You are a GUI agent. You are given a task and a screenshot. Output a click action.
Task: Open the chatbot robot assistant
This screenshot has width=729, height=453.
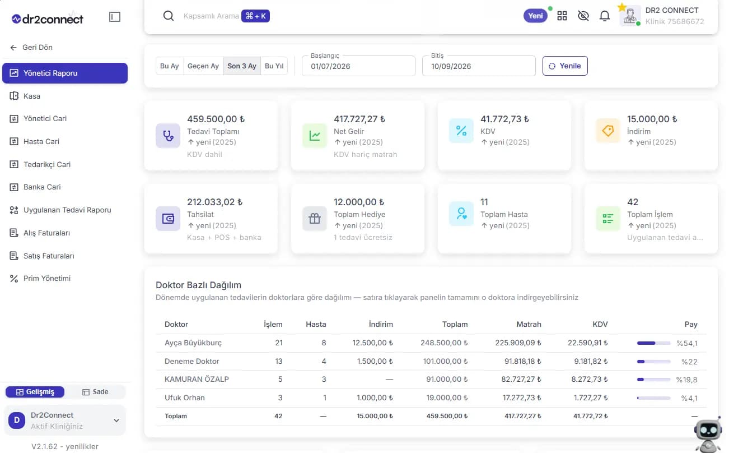pos(708,434)
